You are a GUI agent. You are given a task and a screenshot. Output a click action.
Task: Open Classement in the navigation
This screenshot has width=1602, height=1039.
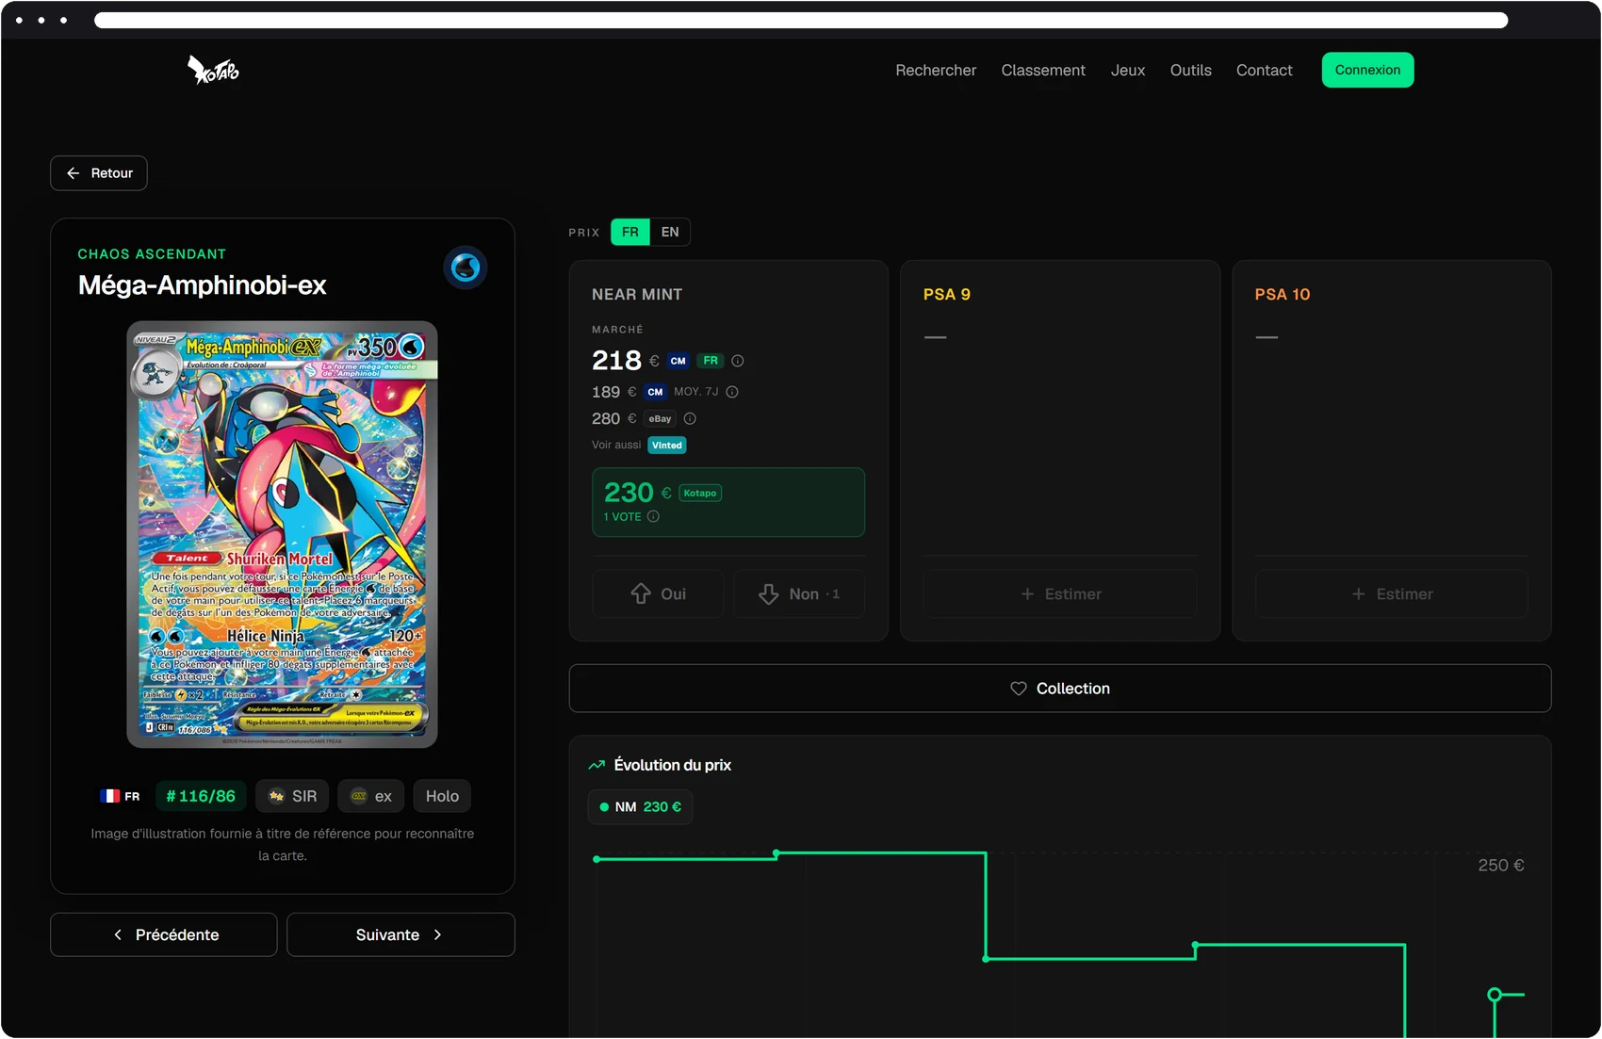[x=1043, y=70]
